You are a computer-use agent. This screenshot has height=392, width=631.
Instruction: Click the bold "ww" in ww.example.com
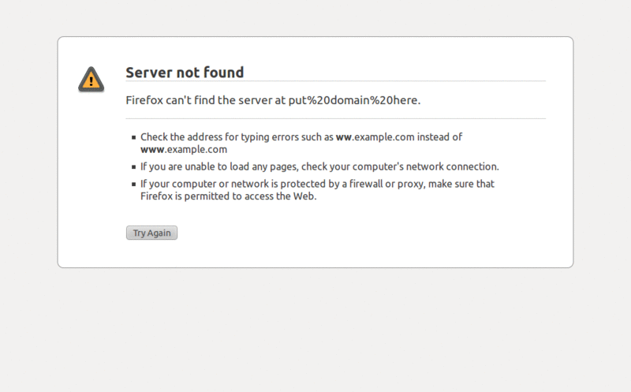pos(344,136)
